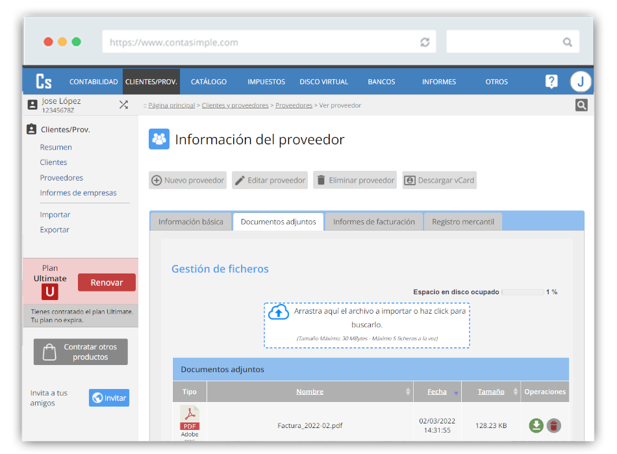Open the Informes de facturación tab

coord(373,221)
